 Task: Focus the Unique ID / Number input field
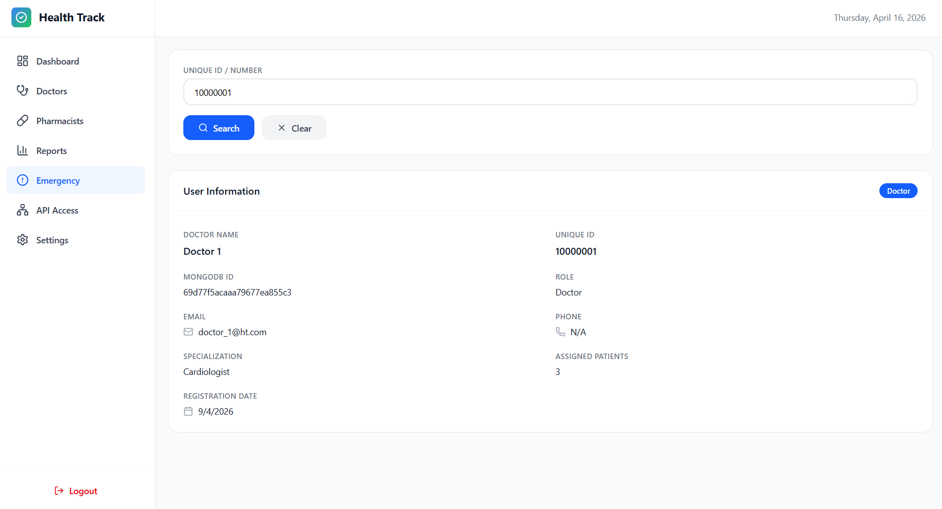tap(550, 92)
